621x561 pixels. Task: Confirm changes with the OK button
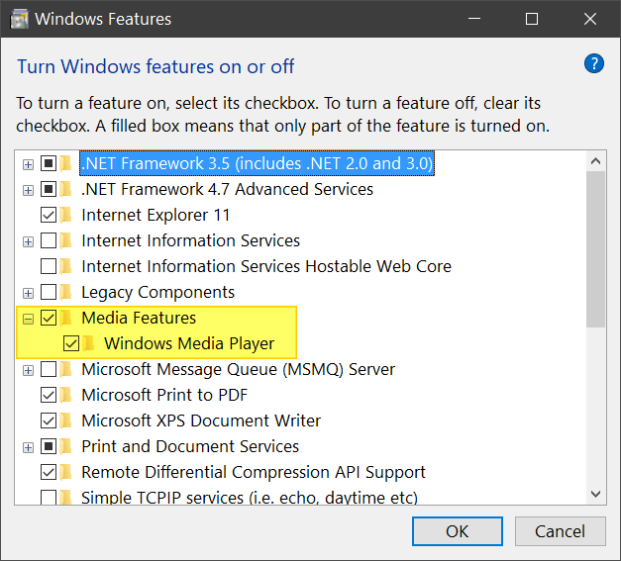point(458,531)
